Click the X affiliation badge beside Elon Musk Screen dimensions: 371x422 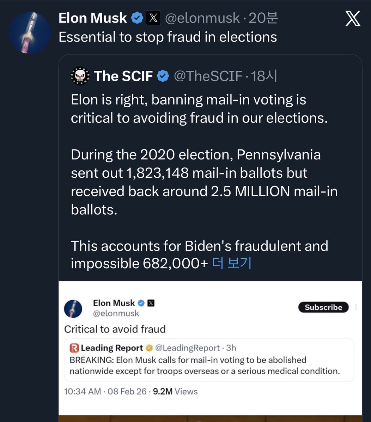[153, 18]
